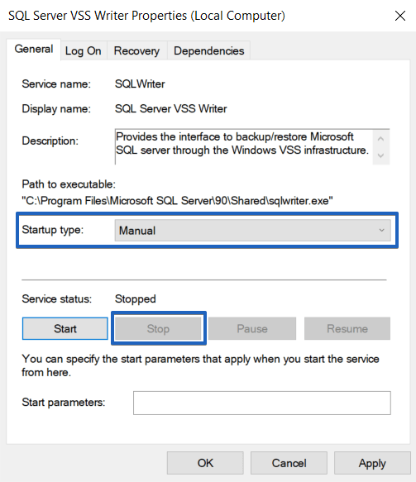
Task: Click the 'Path to executable:' label
Action: point(69,184)
